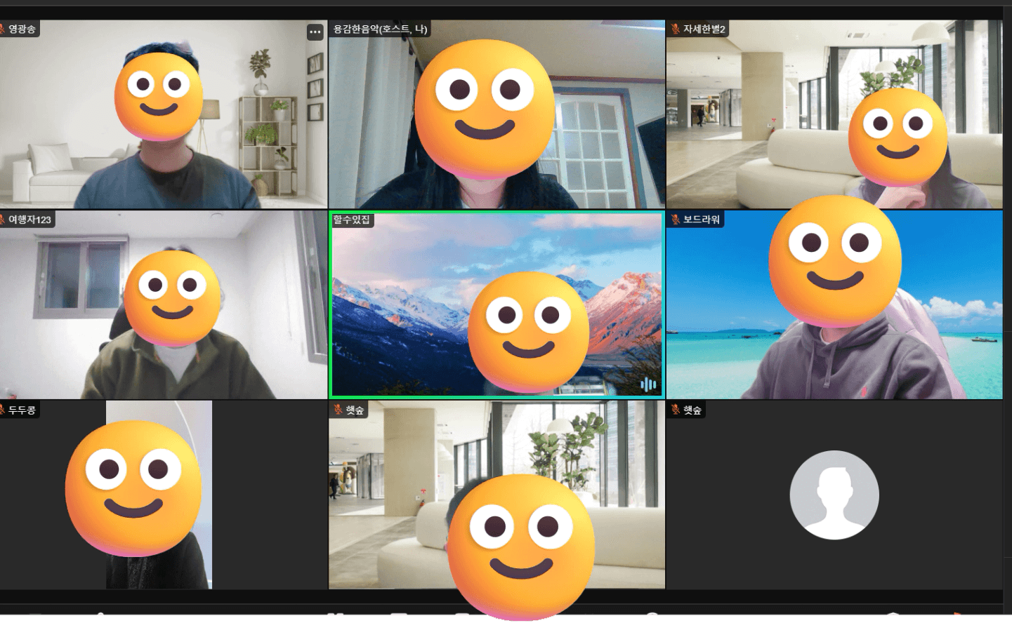Click muted mic icon beside 여행자123 name
This screenshot has width=1012, height=623.
click(2, 220)
